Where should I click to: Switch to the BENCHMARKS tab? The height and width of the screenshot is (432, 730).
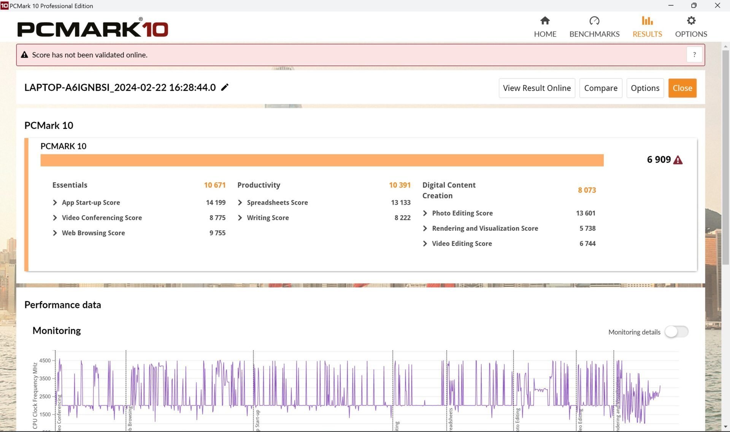tap(594, 27)
